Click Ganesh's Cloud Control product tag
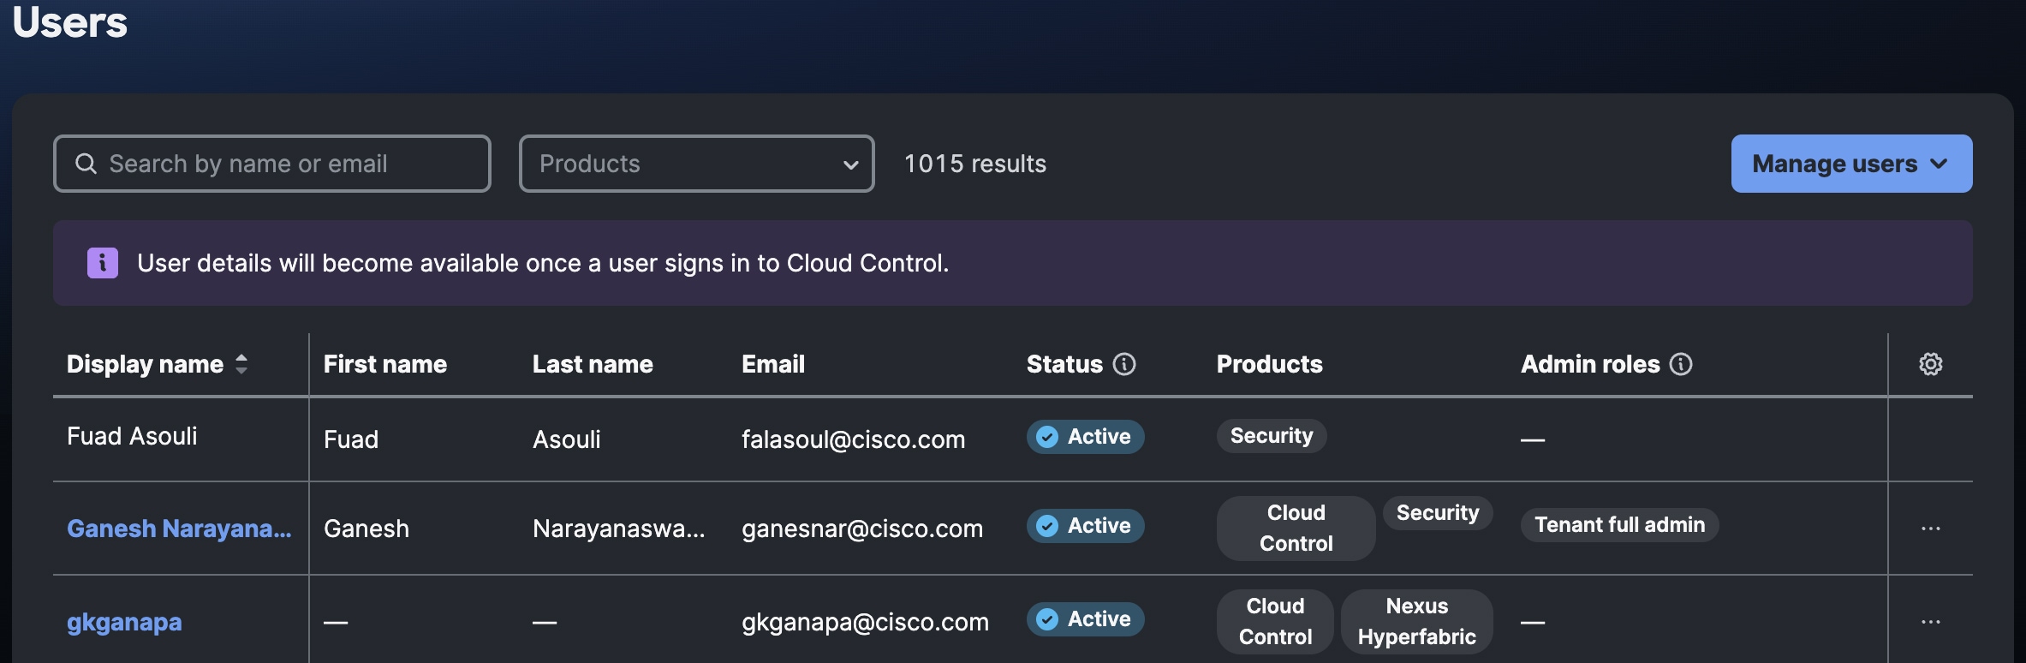This screenshot has height=663, width=2026. click(1296, 529)
